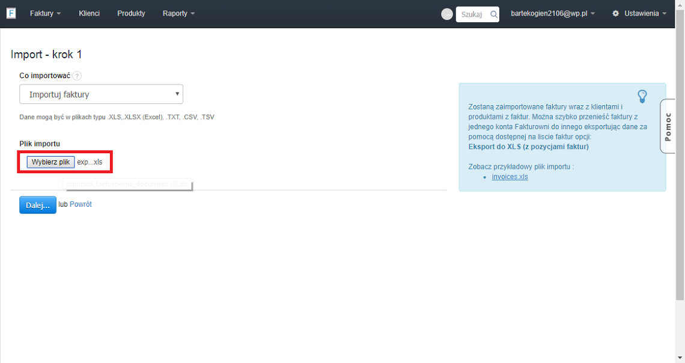Open the bartekogien2106@wp.pl account dropdown

click(552, 13)
